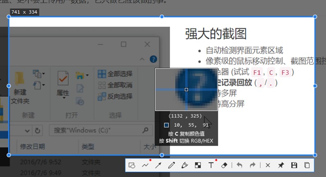
Task: Click the right-middle selection resize handle
Action: coord(315,86)
